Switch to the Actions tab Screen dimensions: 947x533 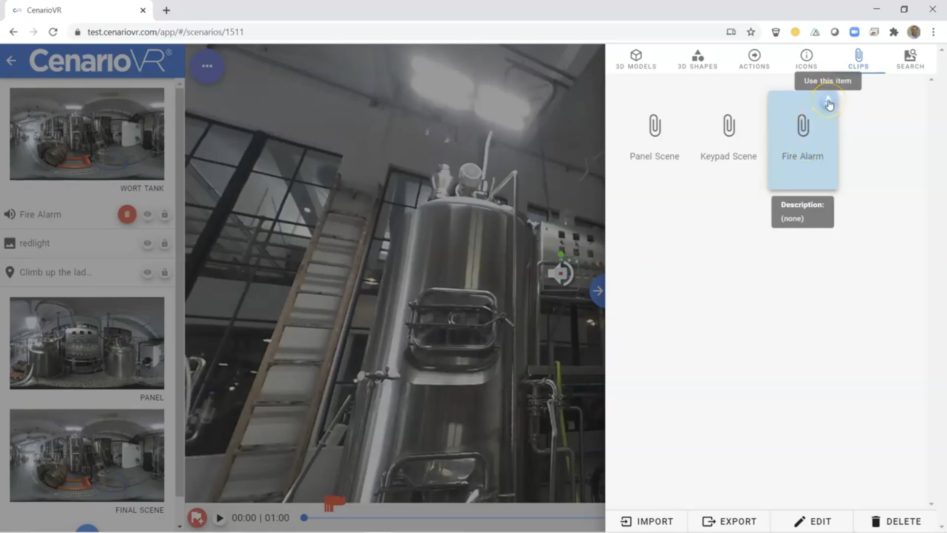[754, 59]
